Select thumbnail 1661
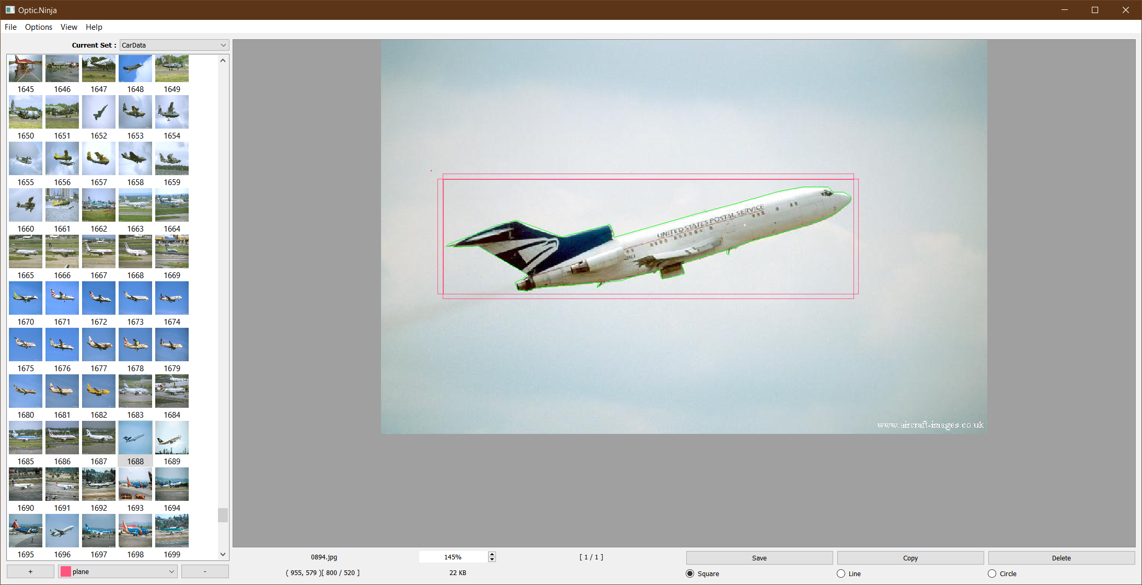 62,205
